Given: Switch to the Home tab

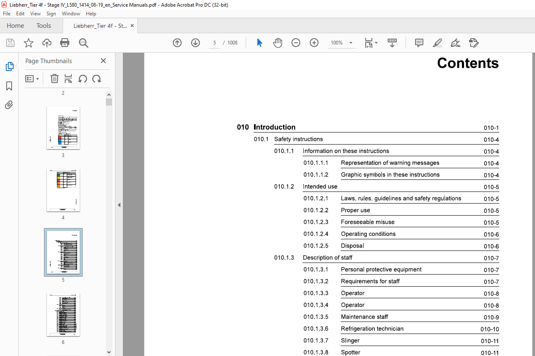Looking at the screenshot, I should 15,25.
